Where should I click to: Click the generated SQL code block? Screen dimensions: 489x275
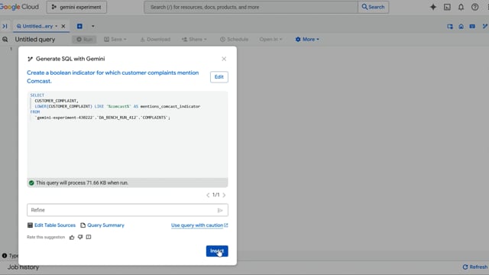pyautogui.click(x=128, y=134)
